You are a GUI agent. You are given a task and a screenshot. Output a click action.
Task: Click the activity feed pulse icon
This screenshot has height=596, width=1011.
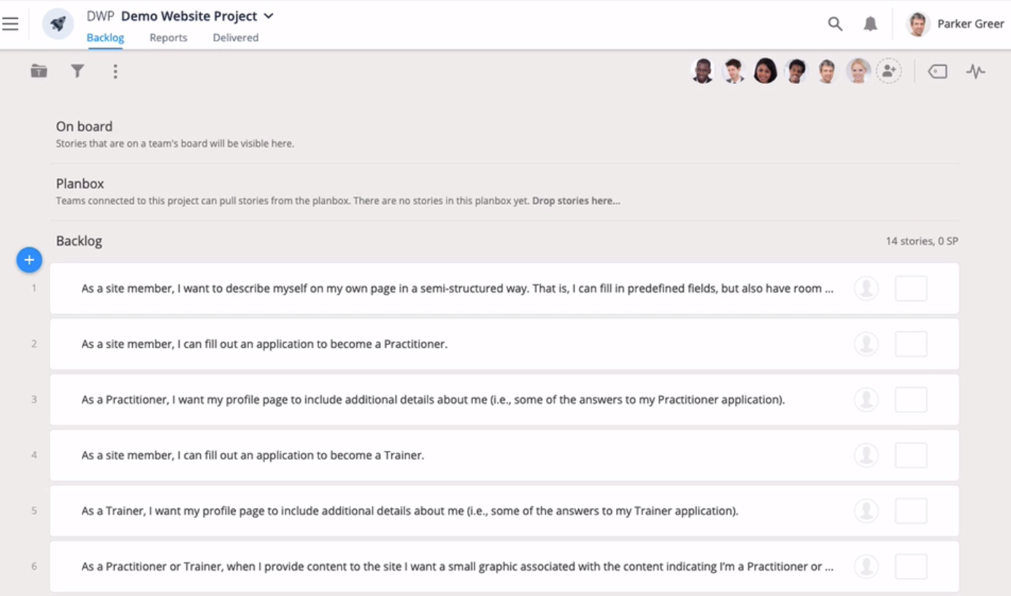click(976, 71)
